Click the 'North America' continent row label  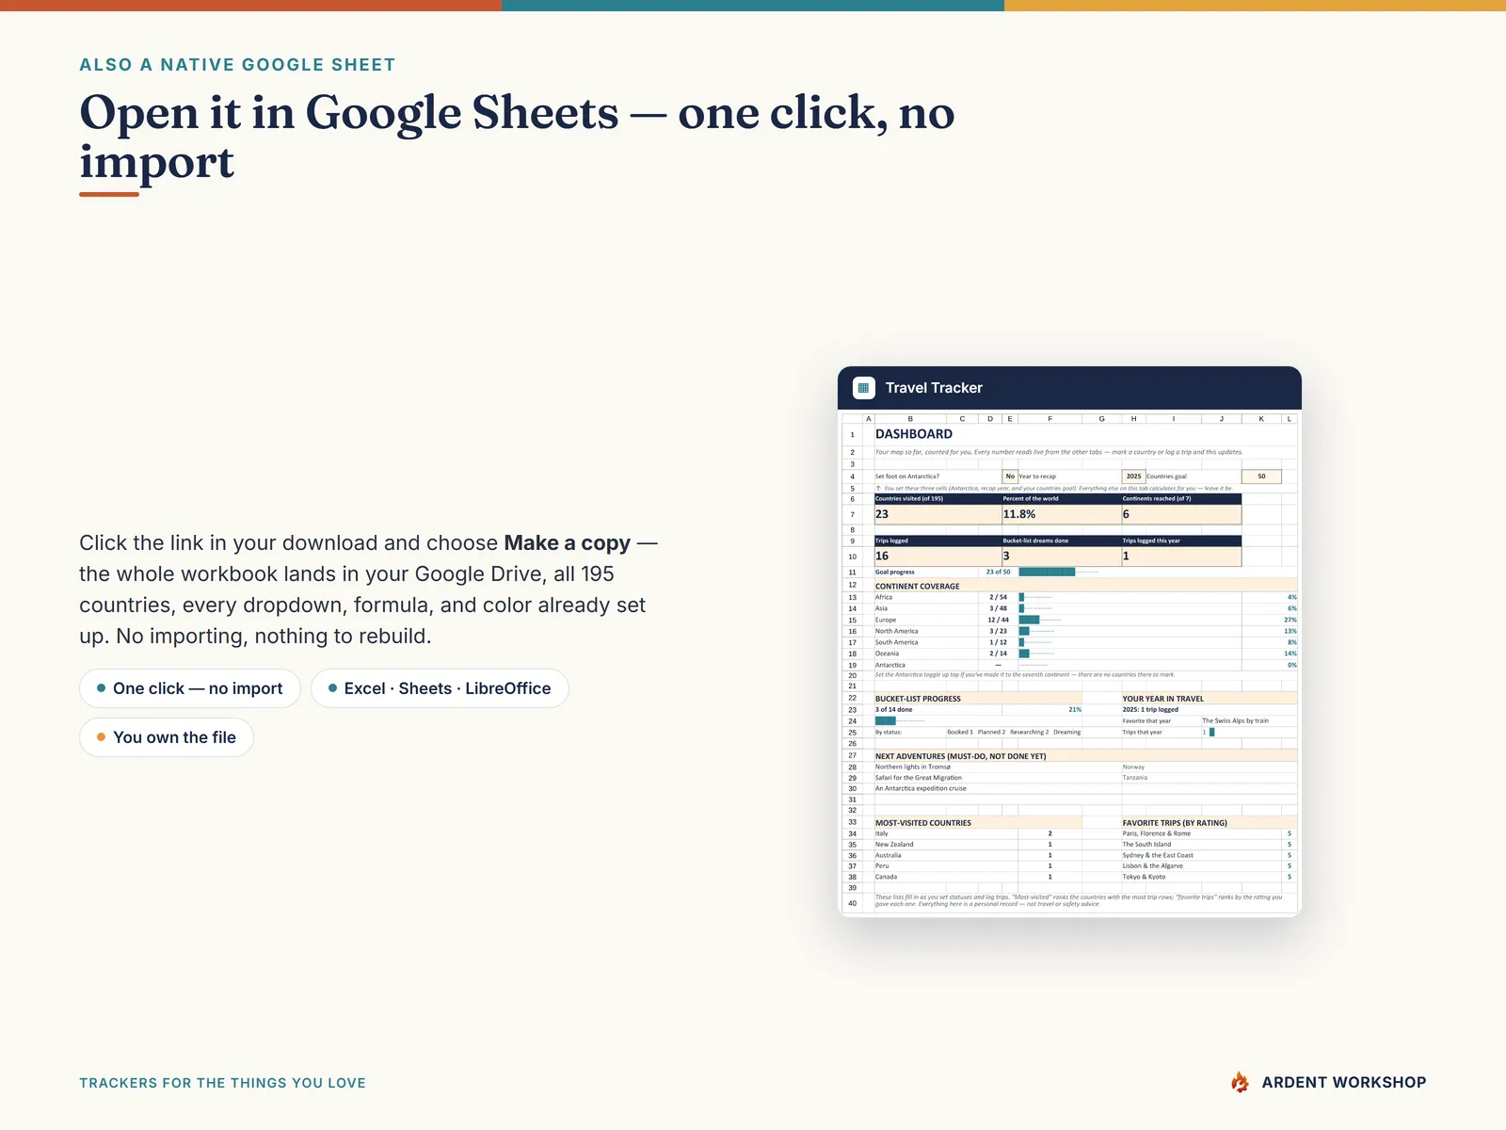(x=896, y=631)
